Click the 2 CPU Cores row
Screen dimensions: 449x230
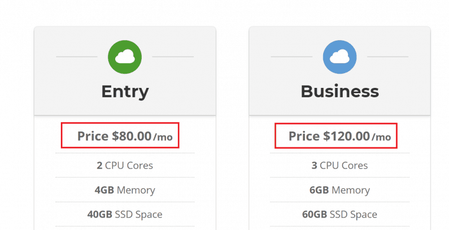(125, 166)
